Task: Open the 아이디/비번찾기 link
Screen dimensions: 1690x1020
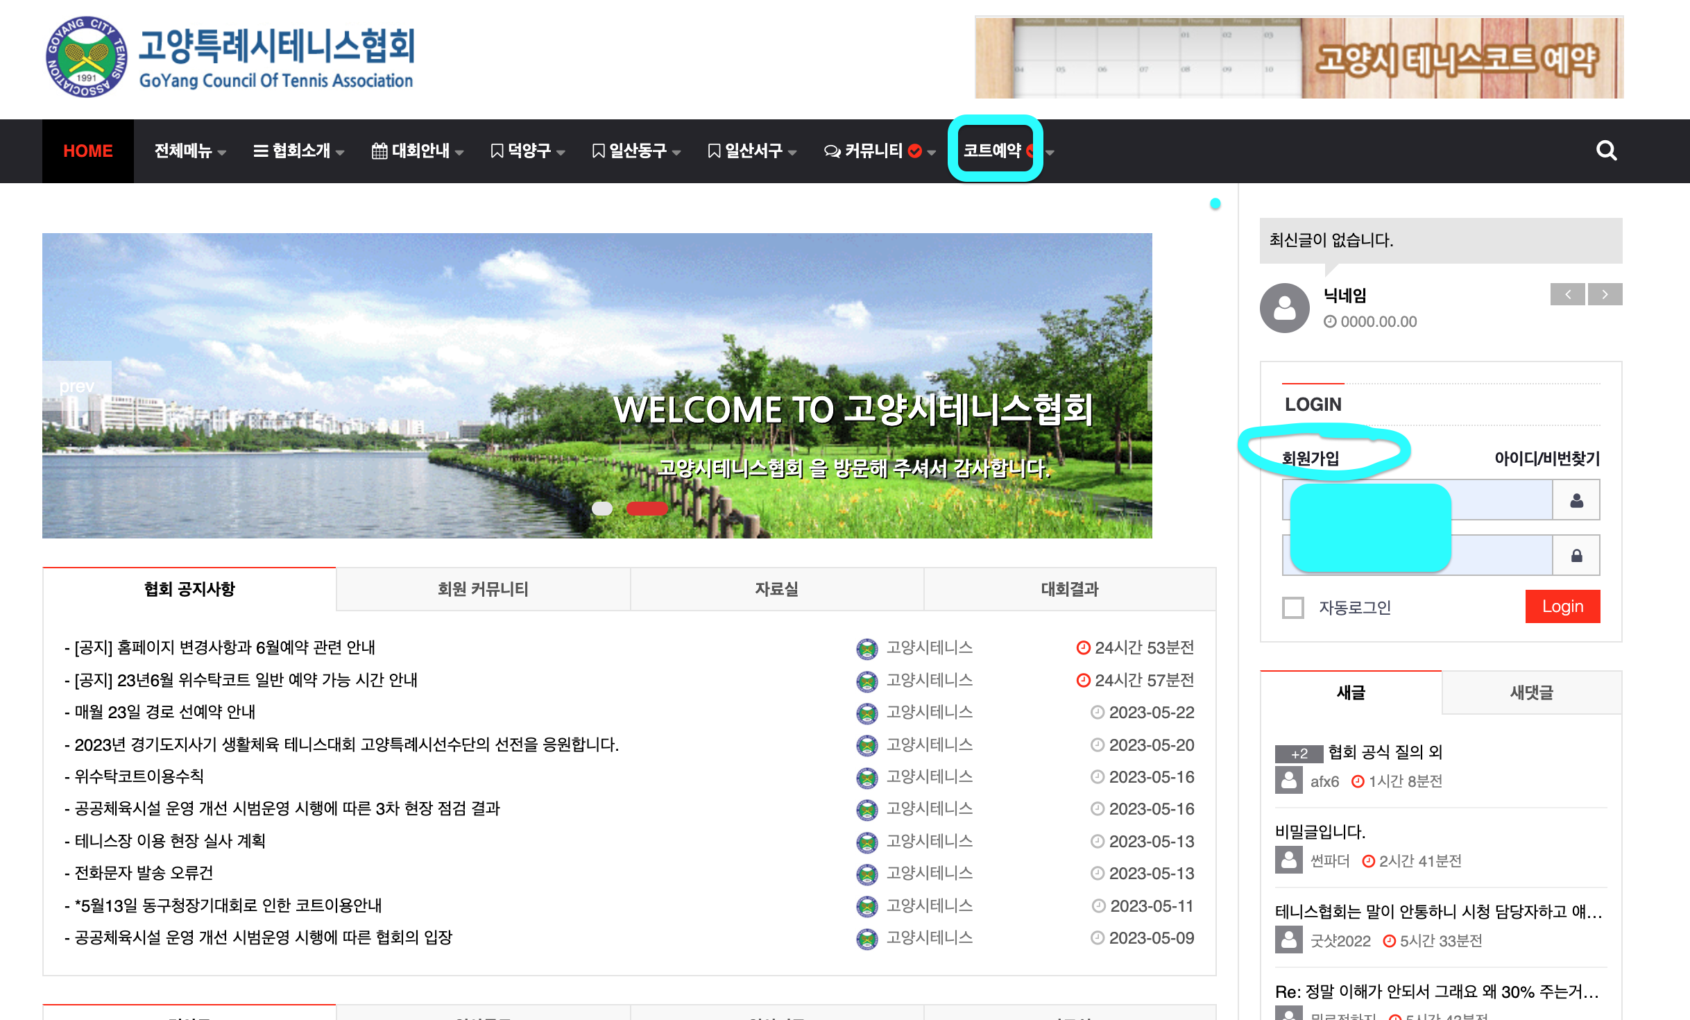Action: [1546, 459]
